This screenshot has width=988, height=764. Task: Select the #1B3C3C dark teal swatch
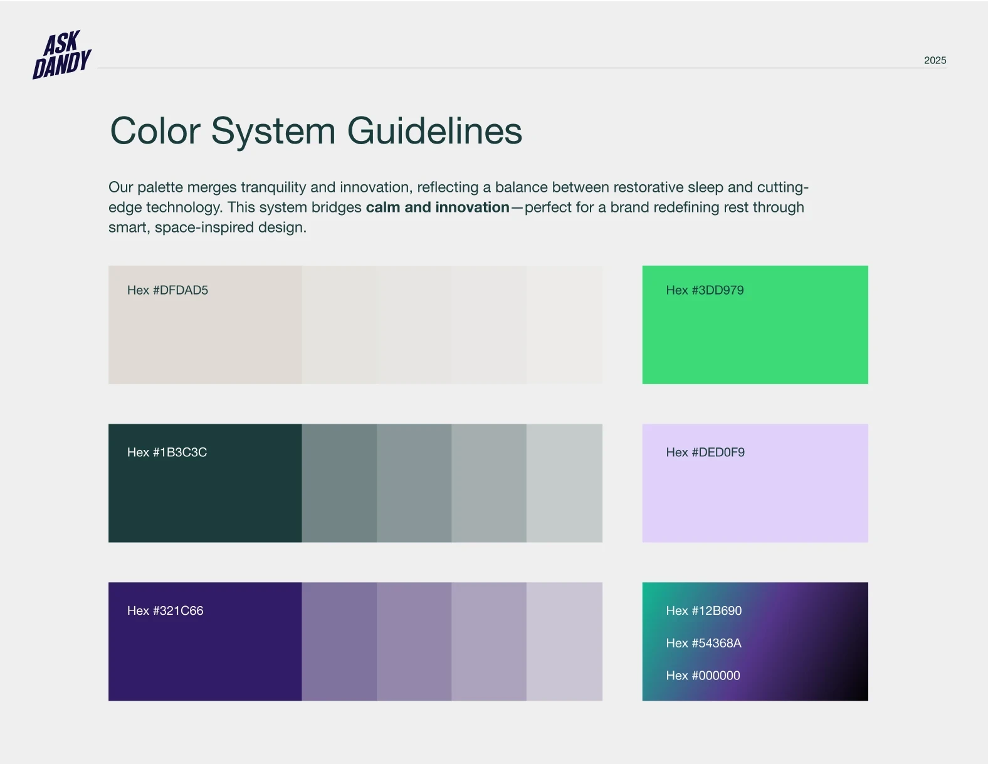coord(205,483)
